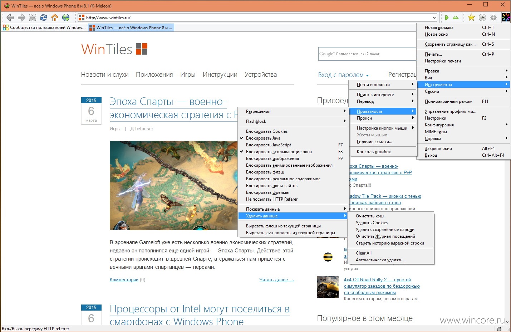Toggle Блокировать Java option
The width and height of the screenshot is (511, 332).
tap(293, 138)
